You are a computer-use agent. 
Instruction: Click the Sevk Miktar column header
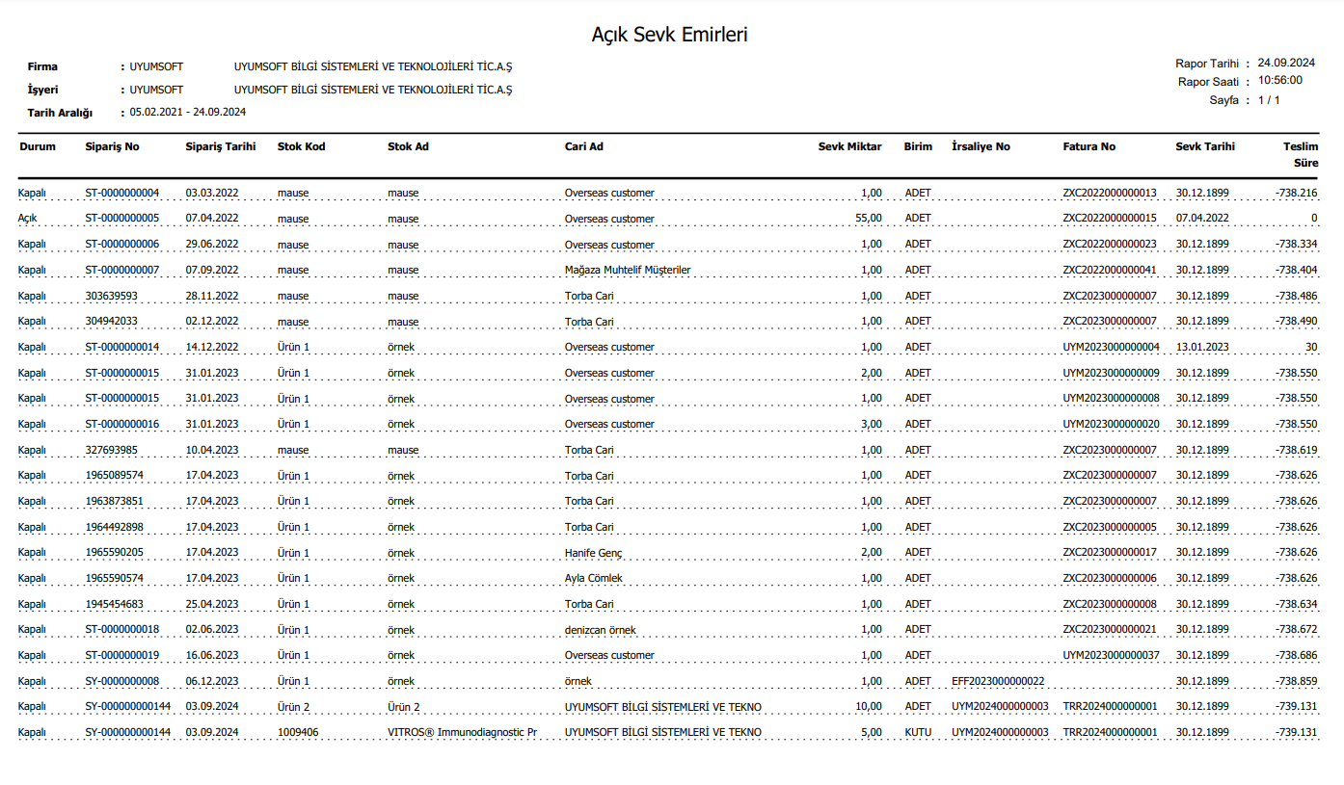click(x=849, y=146)
